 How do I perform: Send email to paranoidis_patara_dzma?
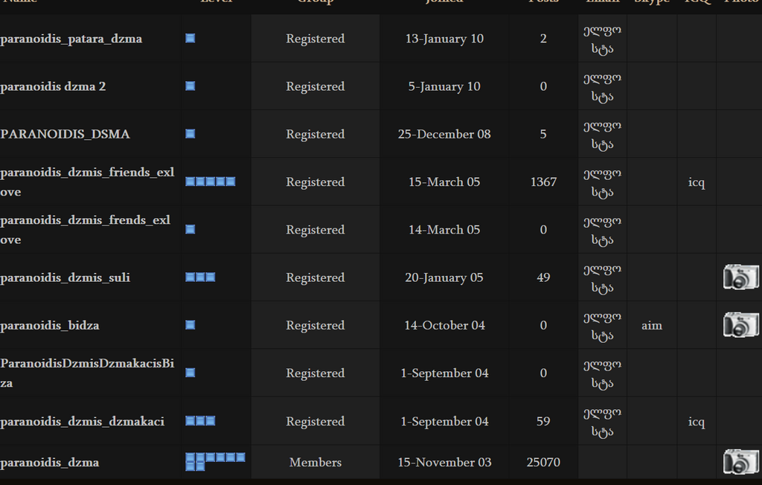click(x=602, y=39)
